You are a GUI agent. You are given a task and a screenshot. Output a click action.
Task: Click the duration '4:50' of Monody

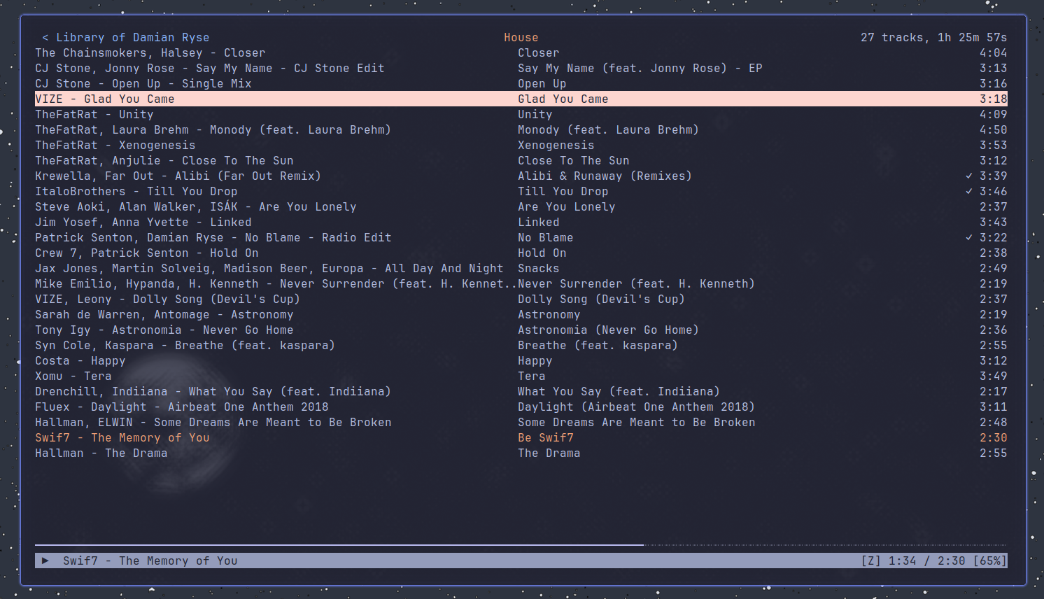(x=994, y=130)
